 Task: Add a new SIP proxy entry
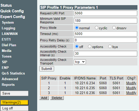click(x=44, y=98)
